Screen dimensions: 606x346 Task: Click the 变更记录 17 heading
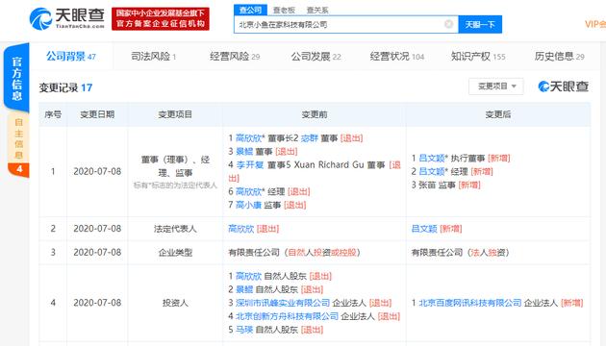(65, 87)
